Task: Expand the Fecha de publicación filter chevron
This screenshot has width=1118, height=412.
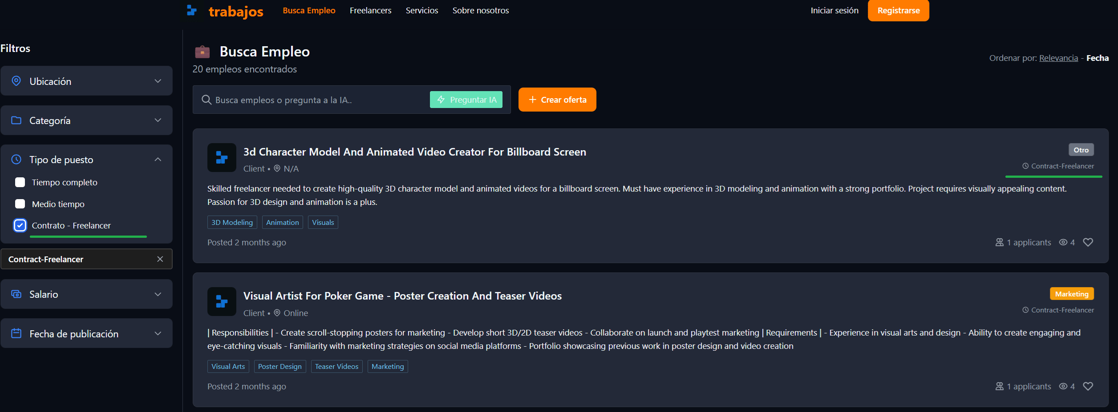Action: pos(158,333)
